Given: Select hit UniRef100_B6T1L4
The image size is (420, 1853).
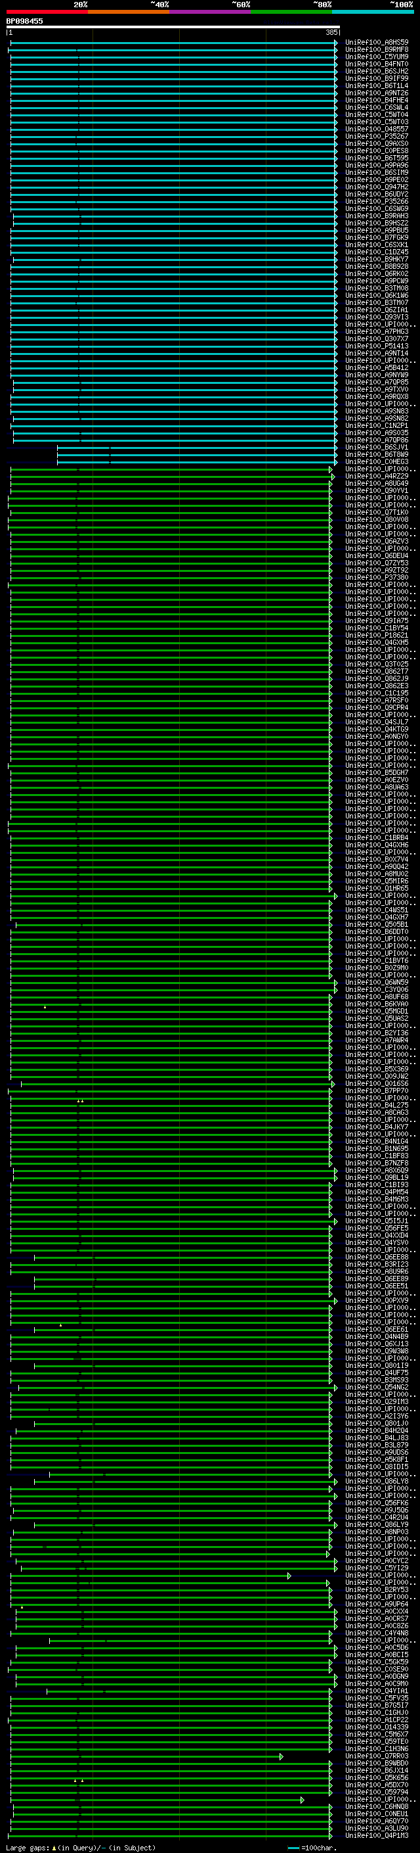Looking at the screenshot, I should point(377,85).
